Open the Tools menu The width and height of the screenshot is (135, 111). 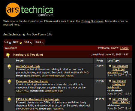tap(39, 42)
